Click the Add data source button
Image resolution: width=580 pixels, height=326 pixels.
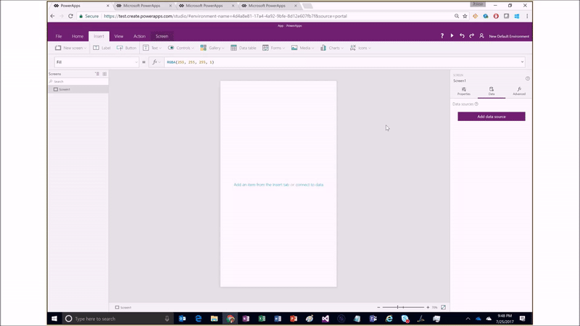pyautogui.click(x=492, y=117)
